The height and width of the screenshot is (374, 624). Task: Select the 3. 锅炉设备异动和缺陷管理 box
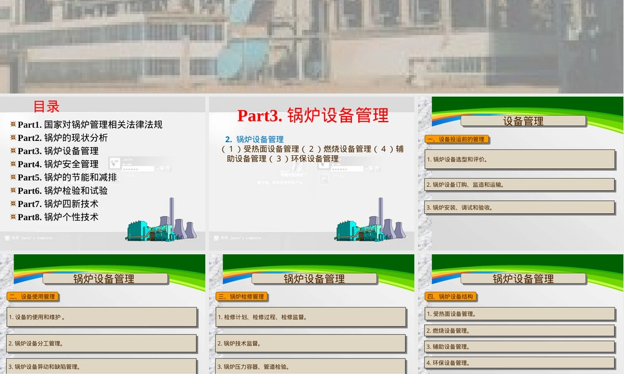click(x=102, y=367)
